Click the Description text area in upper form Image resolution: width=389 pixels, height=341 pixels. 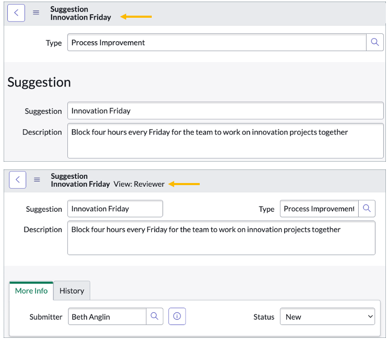point(225,141)
